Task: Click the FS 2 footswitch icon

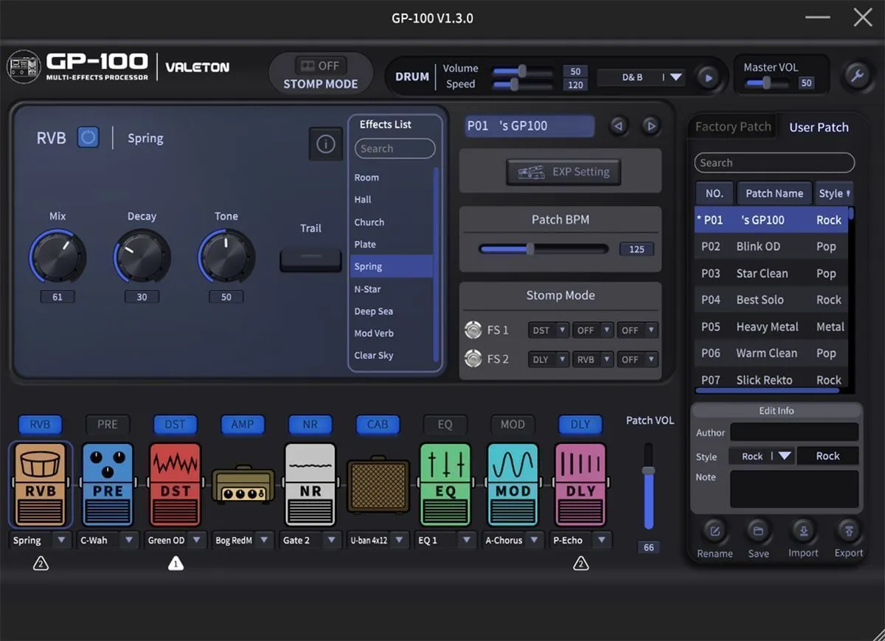Action: (x=473, y=359)
